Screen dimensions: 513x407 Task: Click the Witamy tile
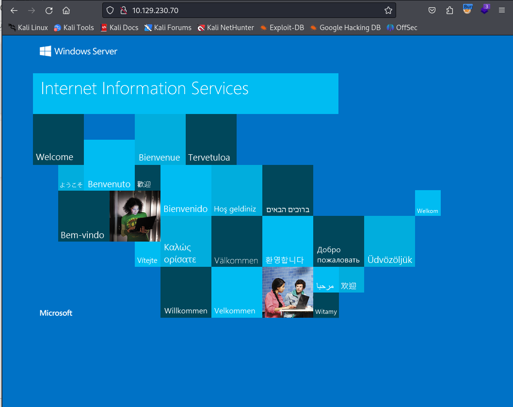(x=326, y=305)
